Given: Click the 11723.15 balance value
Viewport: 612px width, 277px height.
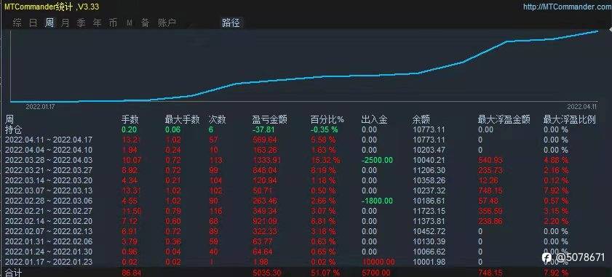Looking at the screenshot, I should click(x=429, y=211).
